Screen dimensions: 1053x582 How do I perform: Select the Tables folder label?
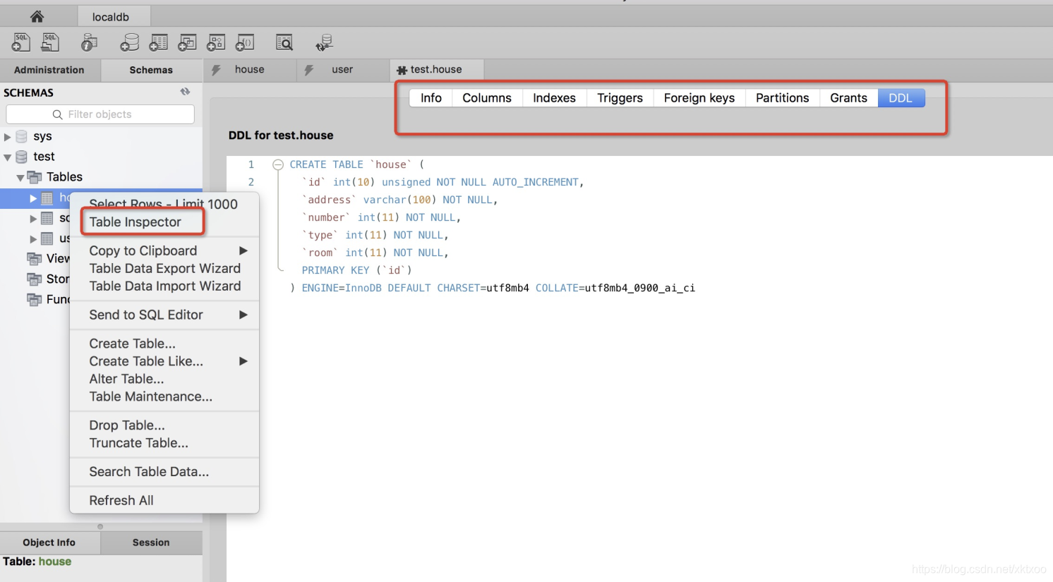64,177
